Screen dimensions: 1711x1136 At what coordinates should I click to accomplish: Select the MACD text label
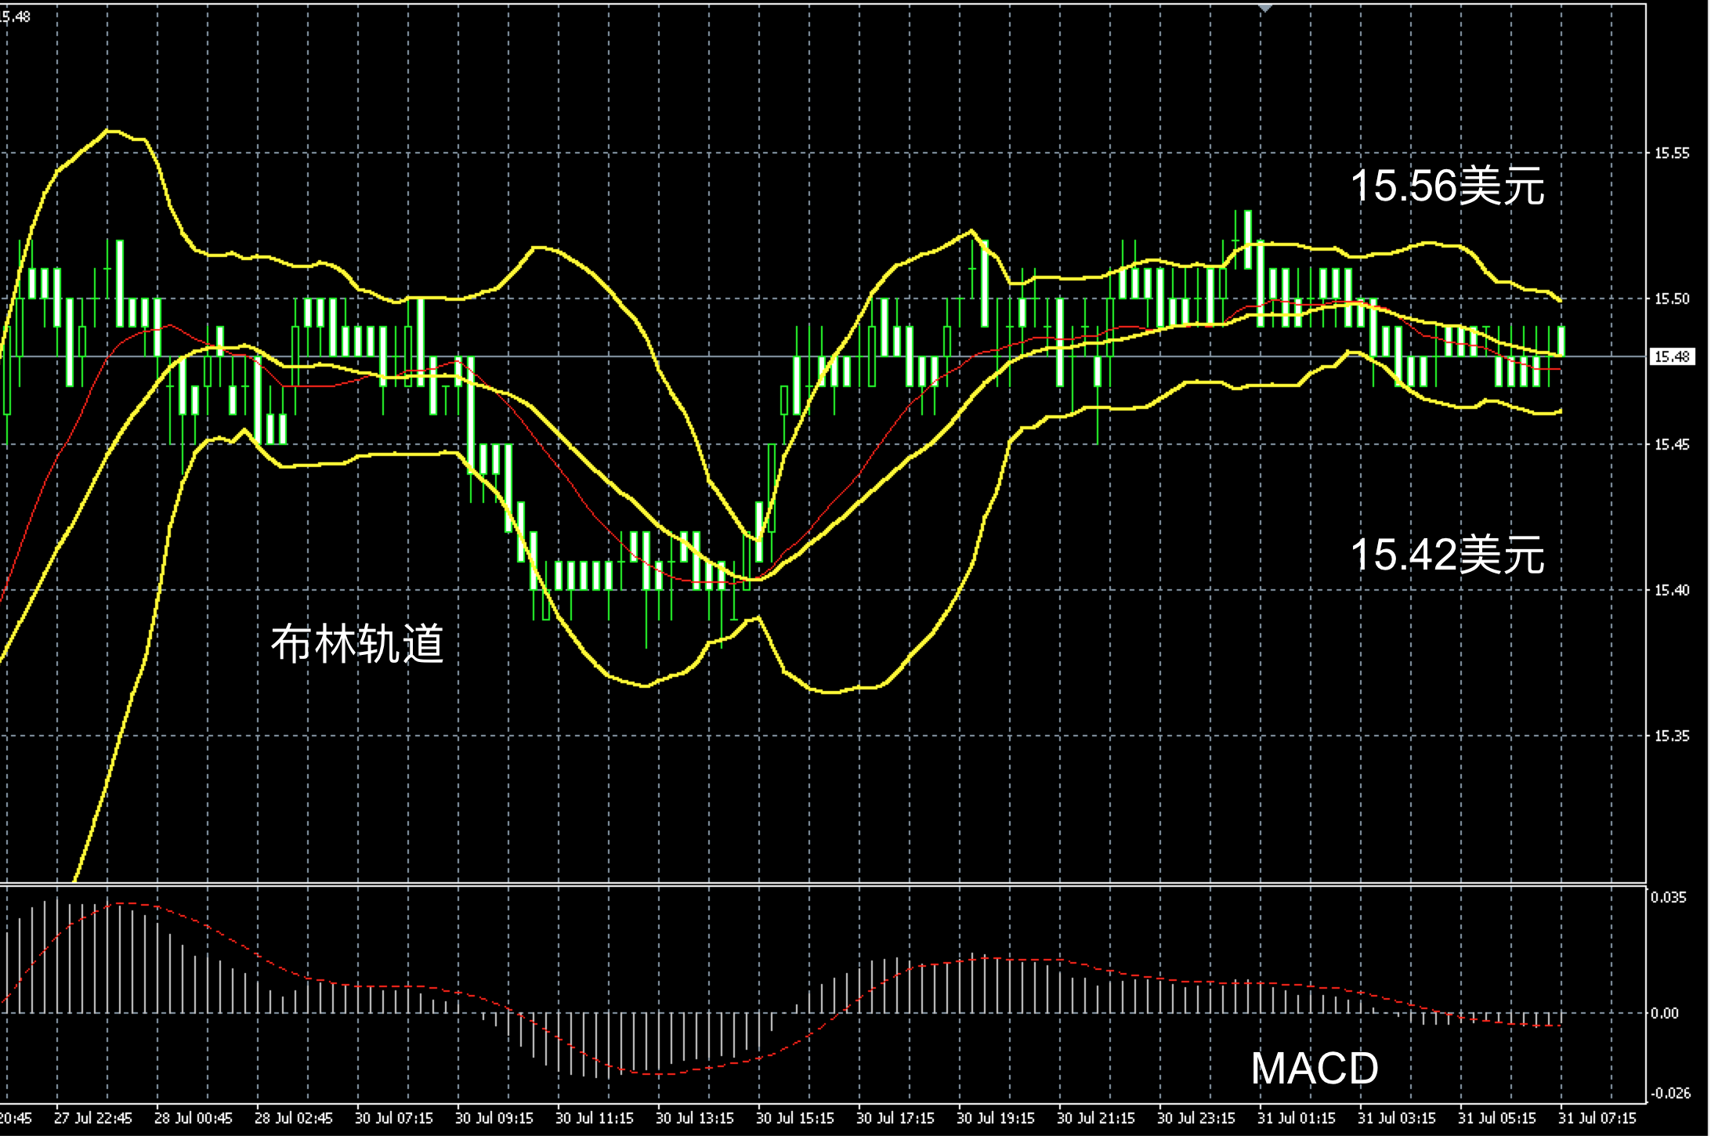[x=1314, y=1068]
